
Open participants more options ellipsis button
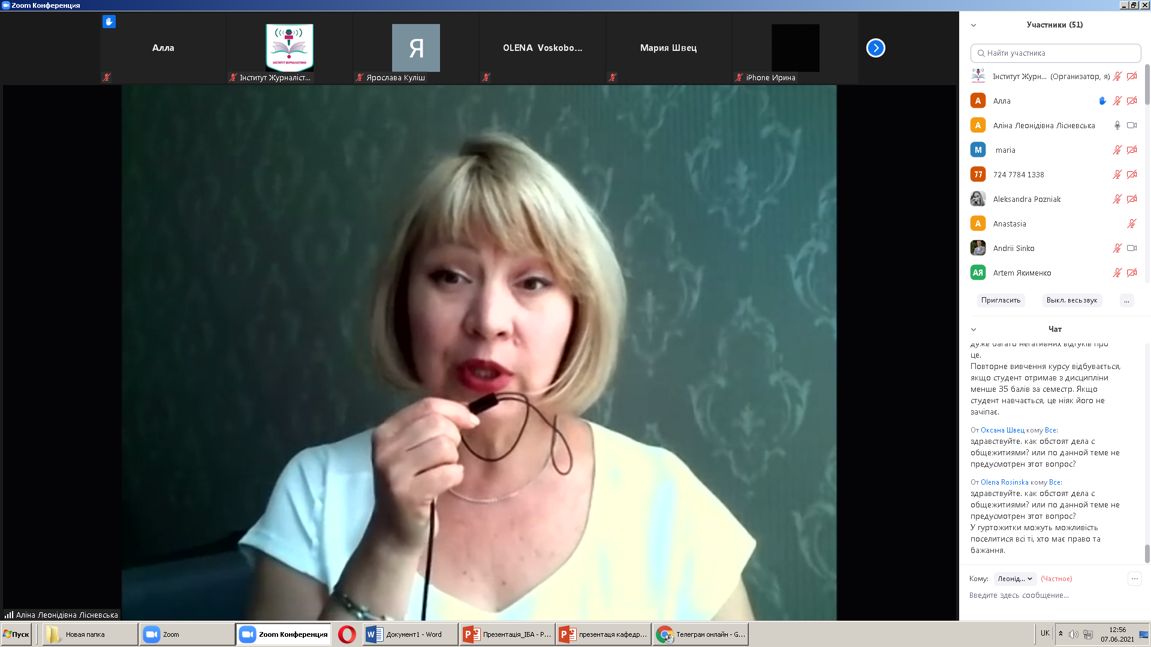coord(1126,300)
